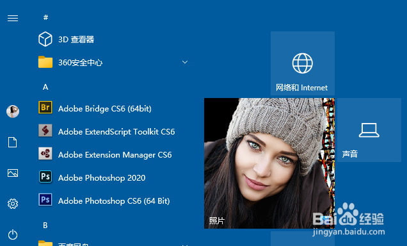
Task: Launch Adobe Photoshop CS6 (64 Bit)
Action: (x=113, y=201)
